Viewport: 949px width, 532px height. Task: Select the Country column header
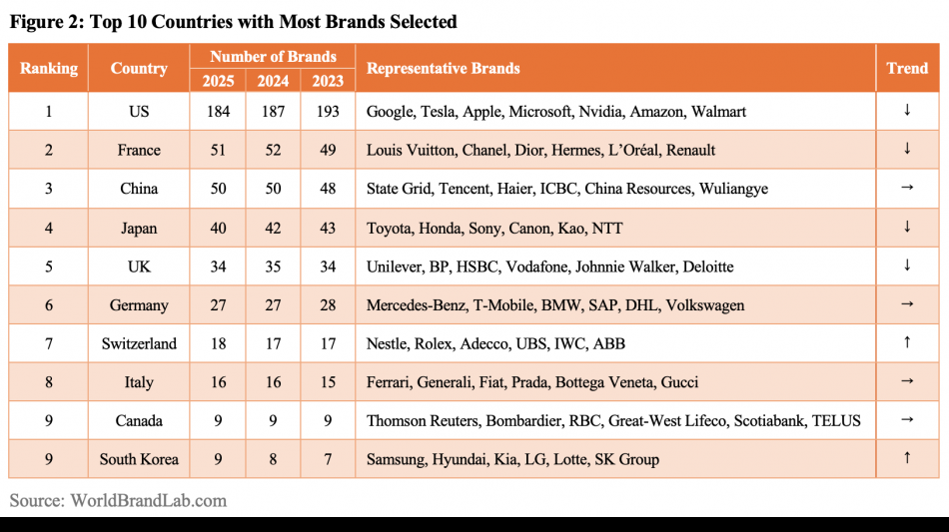pos(139,68)
